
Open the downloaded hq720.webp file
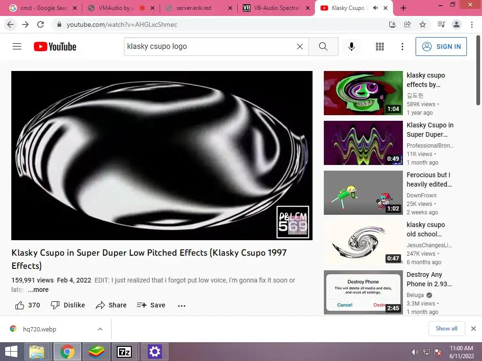click(x=40, y=329)
